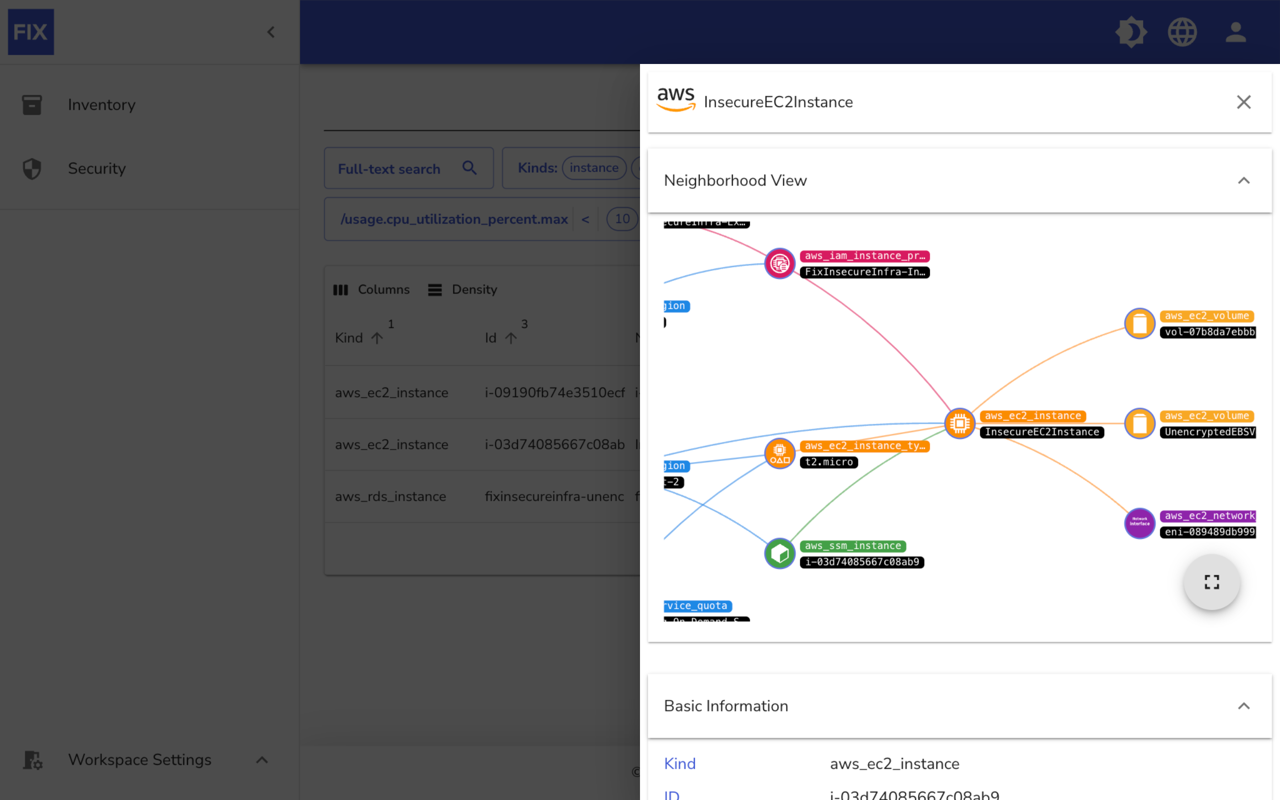Select the t2.micro instance type node icon
The width and height of the screenshot is (1280, 800).
[779, 453]
